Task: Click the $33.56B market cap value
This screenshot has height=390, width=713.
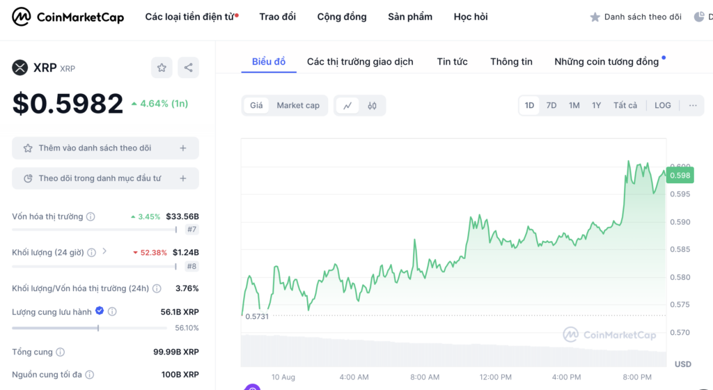Action: tap(182, 217)
